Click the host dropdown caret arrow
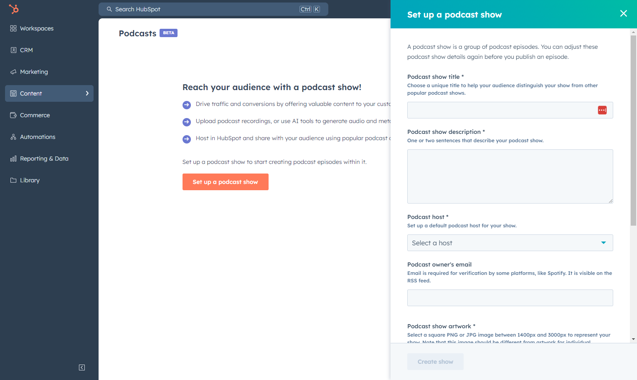The height and width of the screenshot is (380, 637). click(603, 243)
